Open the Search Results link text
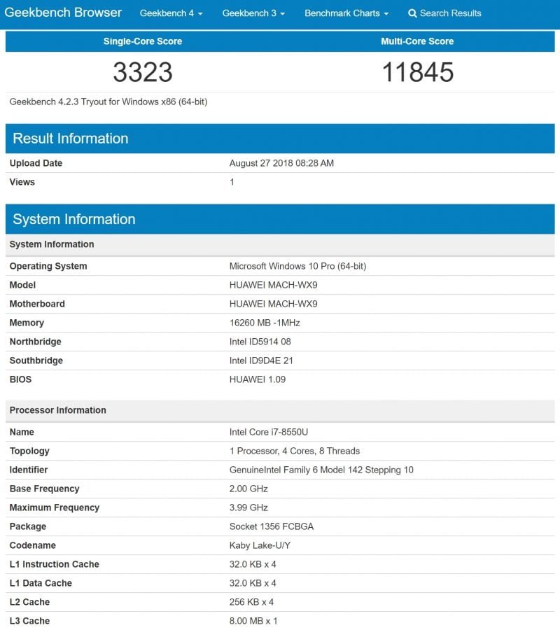This screenshot has height=630, width=560. click(x=450, y=13)
